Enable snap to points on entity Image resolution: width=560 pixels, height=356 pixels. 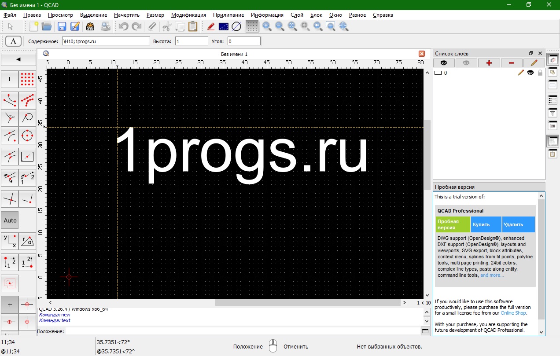pyautogui.click(x=27, y=100)
